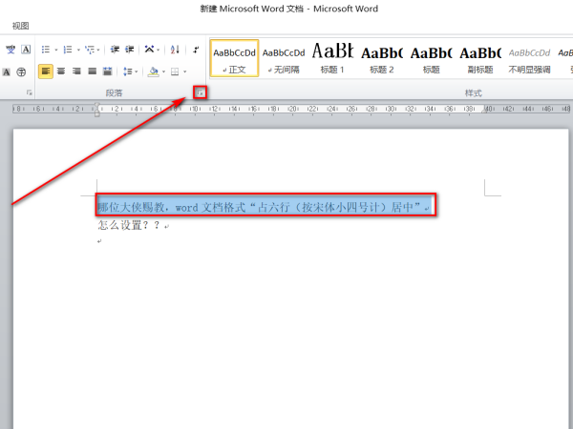This screenshot has height=429, width=573.
Task: Apply the 标题 style
Action: [x=432, y=58]
